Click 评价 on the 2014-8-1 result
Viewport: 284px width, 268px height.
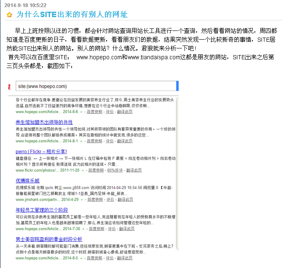(x=110, y=141)
